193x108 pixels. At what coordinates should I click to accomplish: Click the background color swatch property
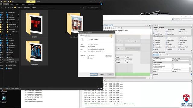(172, 70)
